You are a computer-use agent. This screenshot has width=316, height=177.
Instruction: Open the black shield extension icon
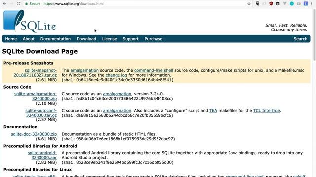pos(257,3)
